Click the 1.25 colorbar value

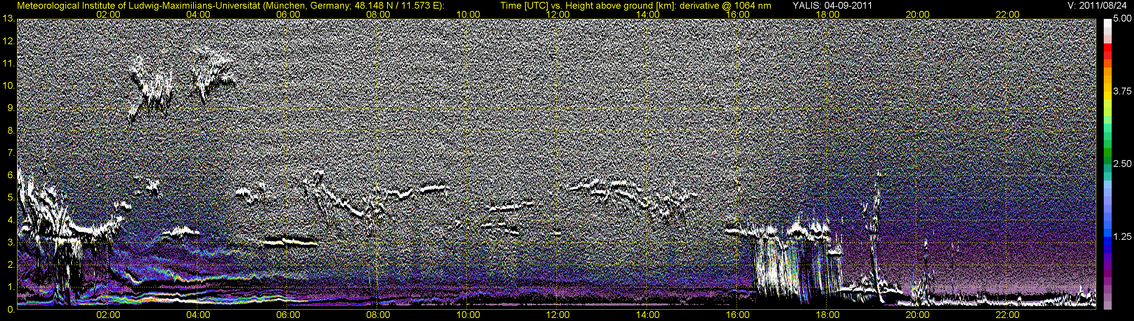click(x=1122, y=236)
